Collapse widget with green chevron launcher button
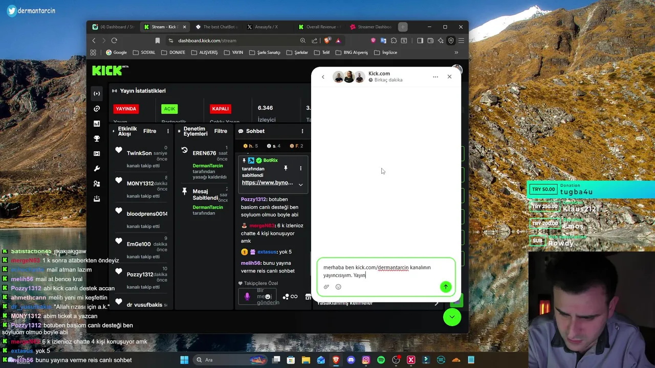The image size is (655, 368). tap(452, 317)
